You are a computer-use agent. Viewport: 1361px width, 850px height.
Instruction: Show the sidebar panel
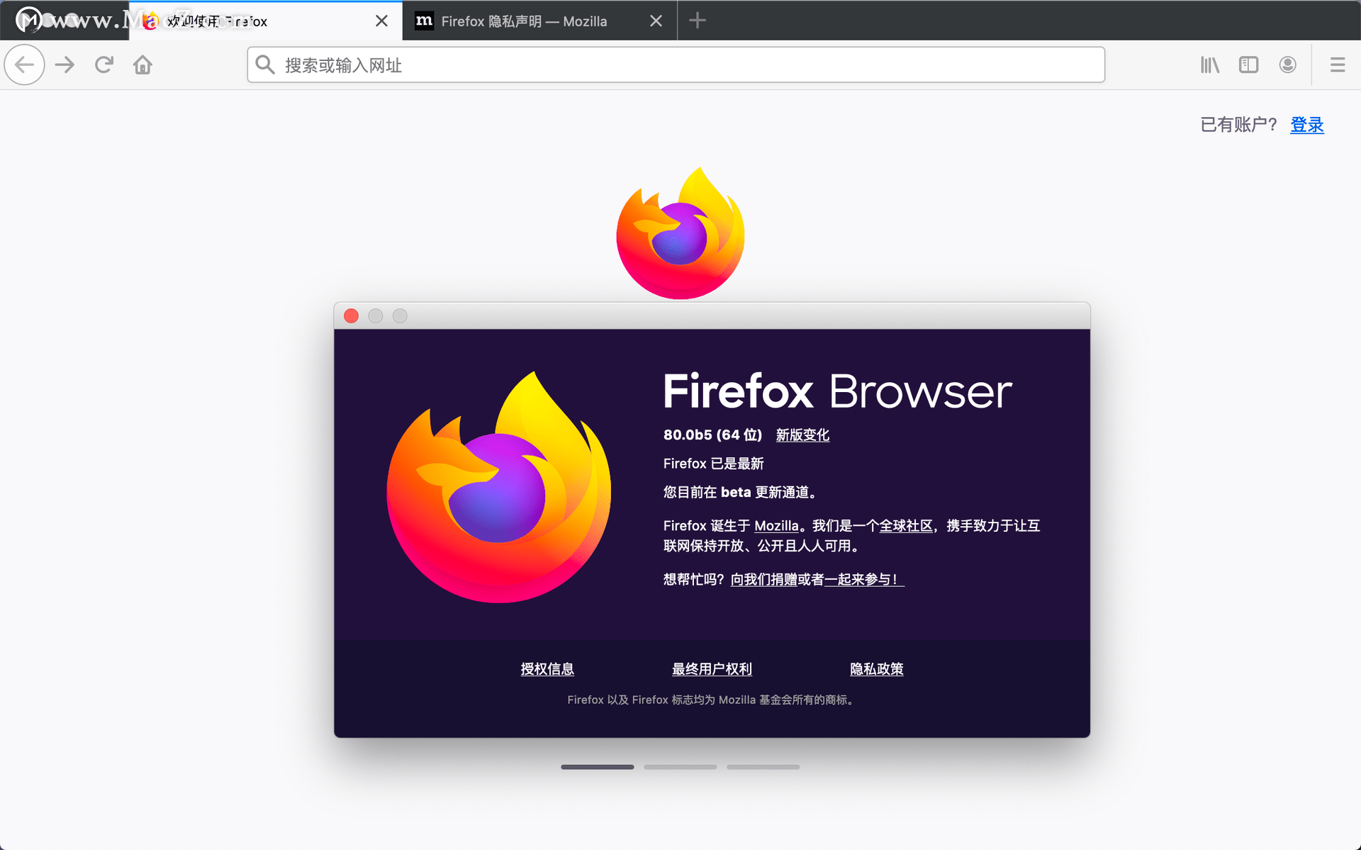coord(1248,65)
